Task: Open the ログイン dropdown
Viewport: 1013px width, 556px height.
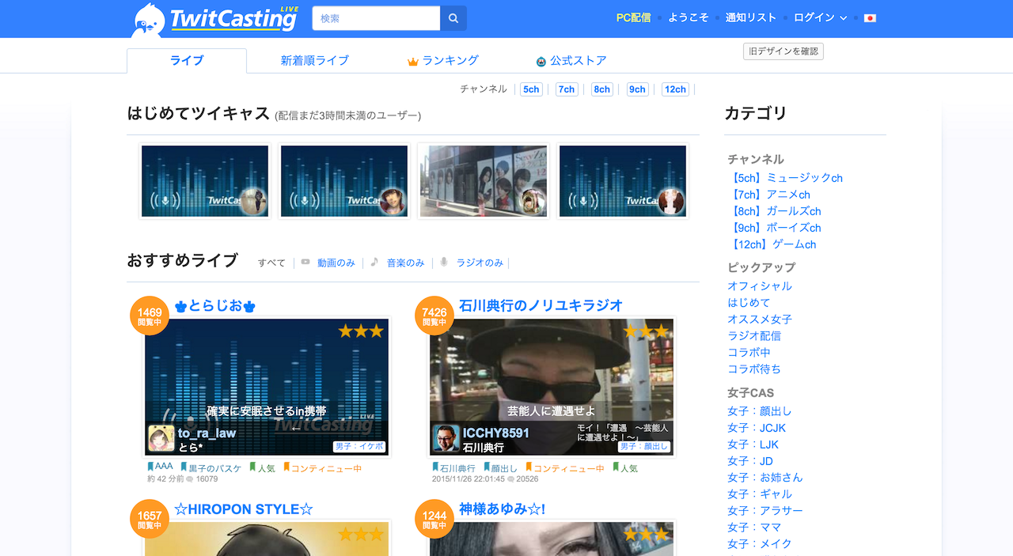Action: coord(820,17)
